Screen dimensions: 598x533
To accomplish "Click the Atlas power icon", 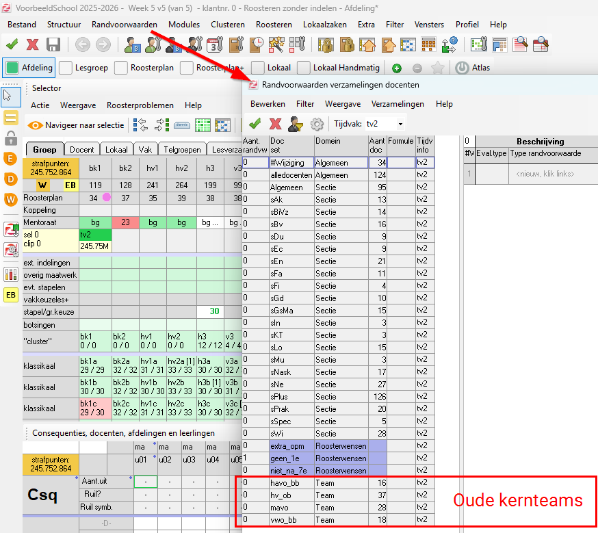I will (463, 68).
